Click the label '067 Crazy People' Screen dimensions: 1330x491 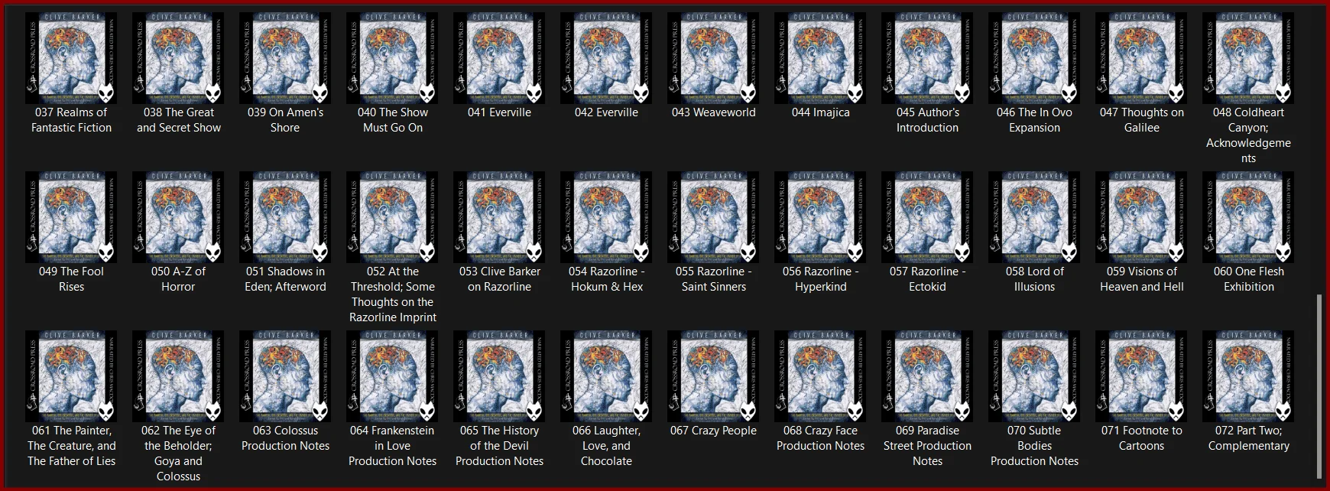point(713,431)
